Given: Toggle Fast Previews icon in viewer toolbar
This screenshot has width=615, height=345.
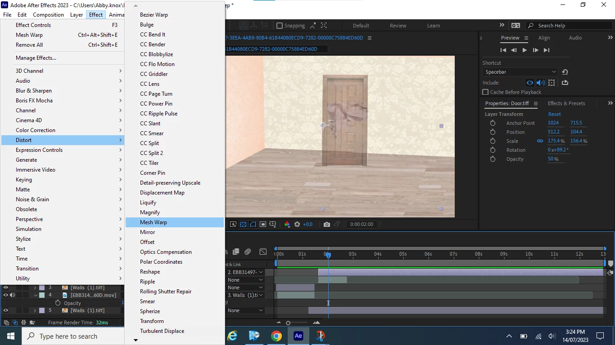Looking at the screenshot, I should [233, 224].
